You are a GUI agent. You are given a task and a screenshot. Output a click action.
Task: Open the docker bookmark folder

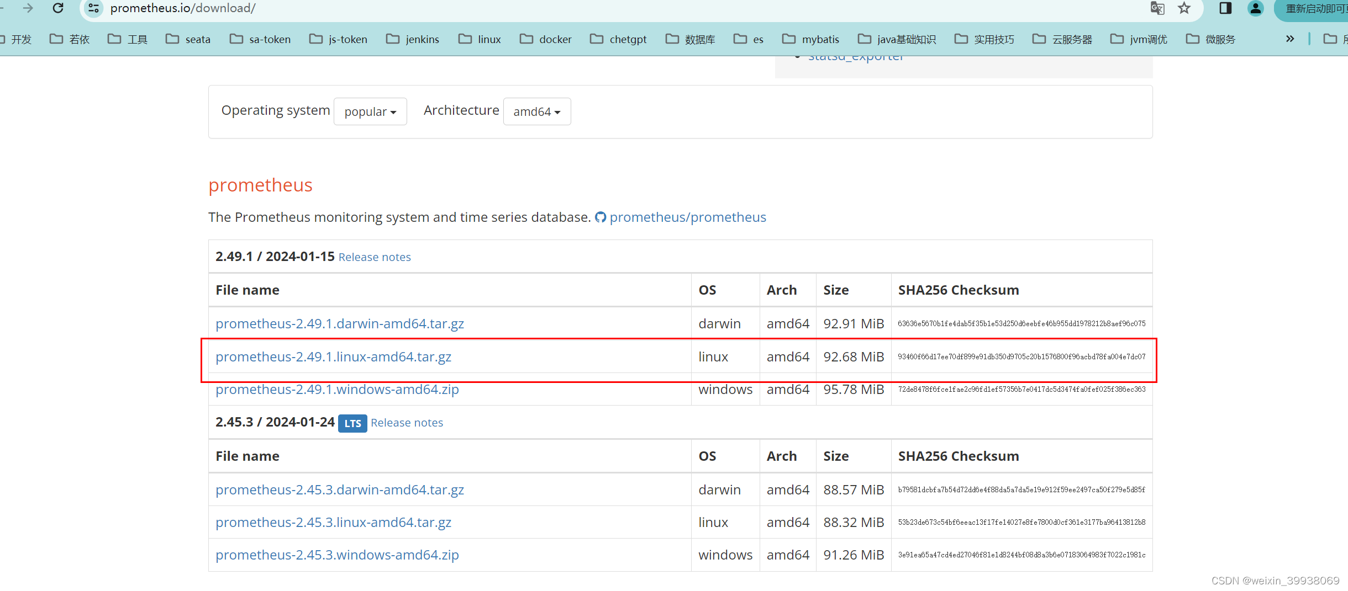click(546, 39)
